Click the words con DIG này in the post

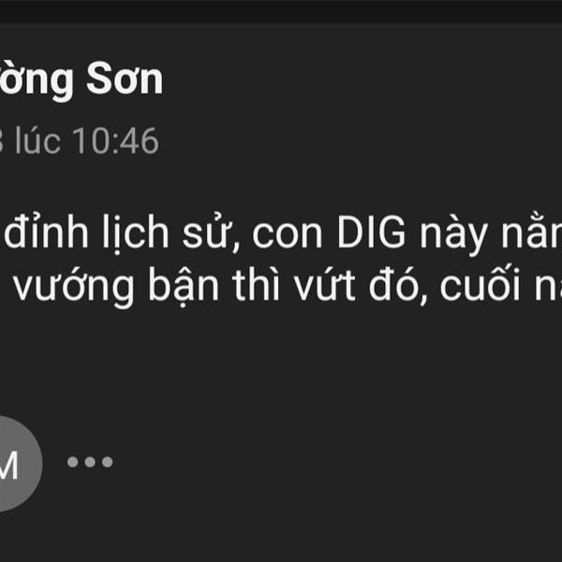point(365,233)
